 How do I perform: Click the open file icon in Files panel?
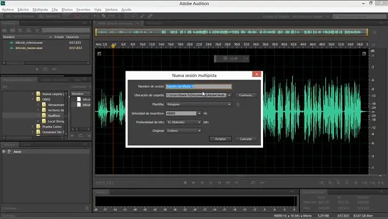click(5, 30)
